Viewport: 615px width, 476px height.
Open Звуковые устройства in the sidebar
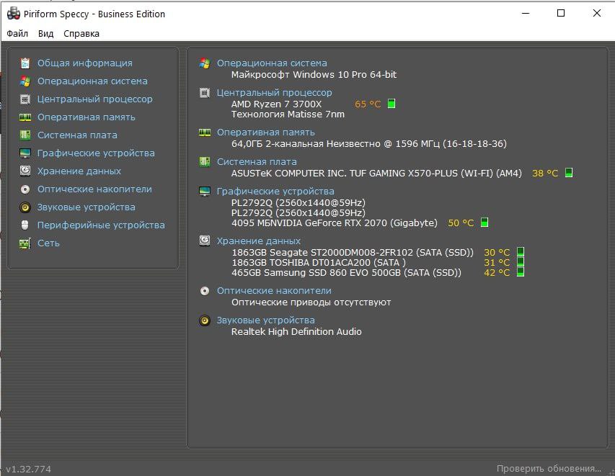point(87,207)
